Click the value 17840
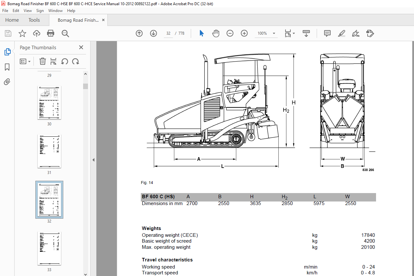The image size is (414, 276). (368, 235)
